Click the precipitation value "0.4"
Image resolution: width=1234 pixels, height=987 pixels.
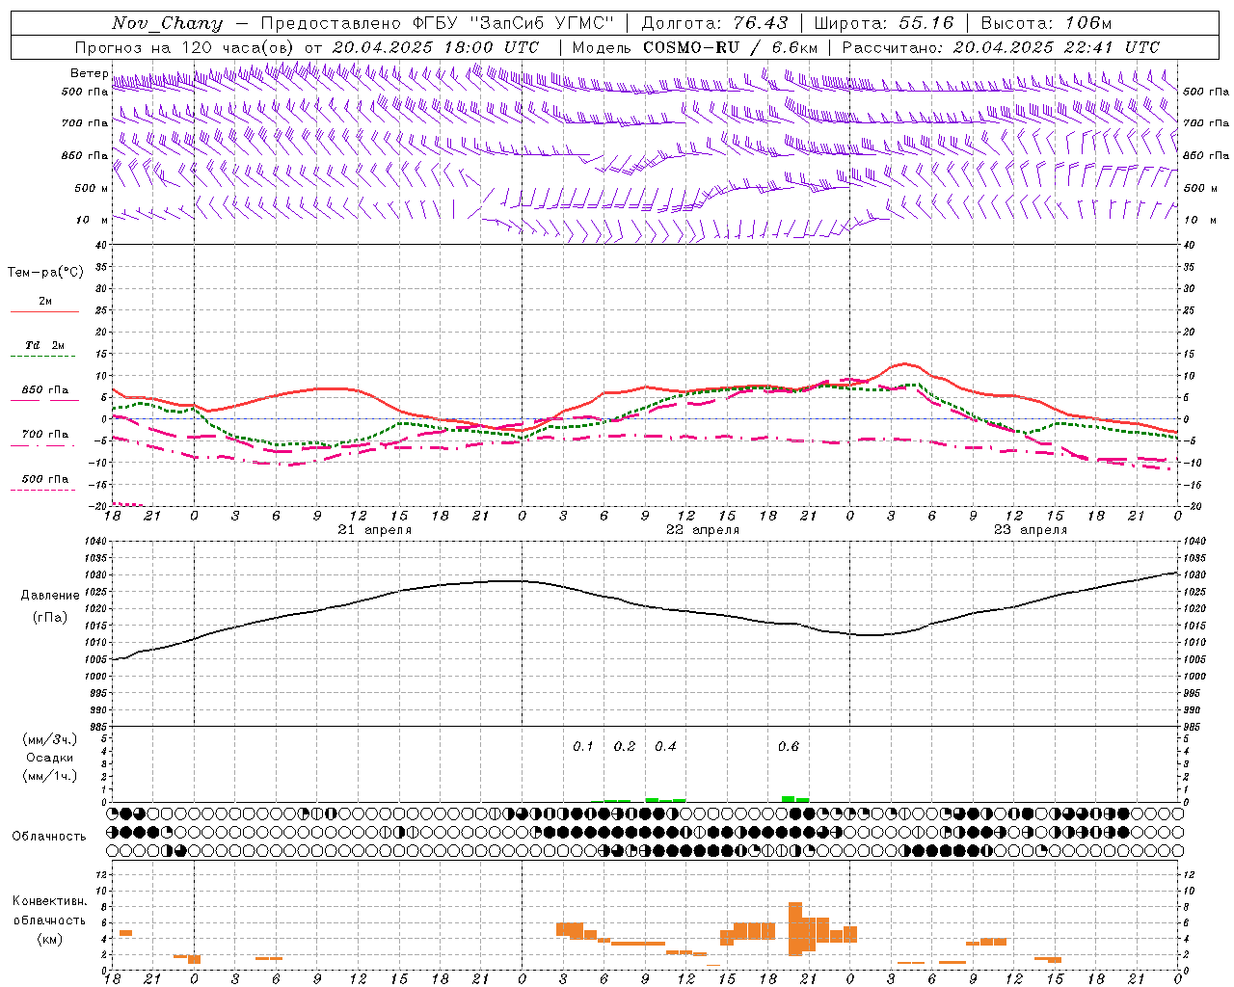pos(665,746)
